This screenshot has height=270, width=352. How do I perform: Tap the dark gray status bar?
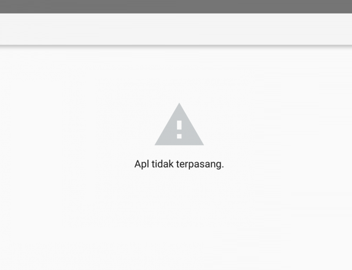click(176, 7)
